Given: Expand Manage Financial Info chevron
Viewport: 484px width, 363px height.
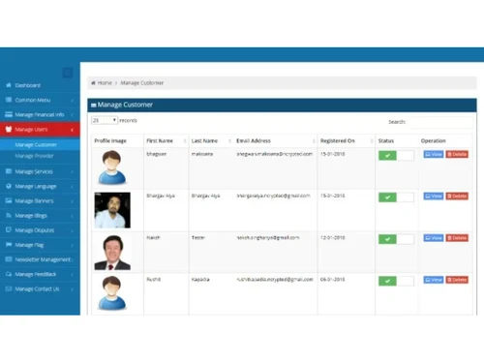Looking at the screenshot, I should tap(72, 115).
